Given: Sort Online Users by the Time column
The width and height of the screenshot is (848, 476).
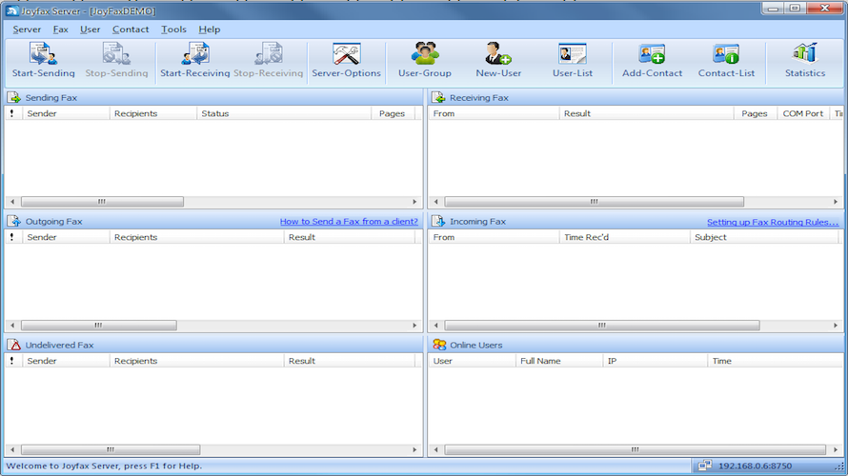Looking at the screenshot, I should click(x=775, y=361).
